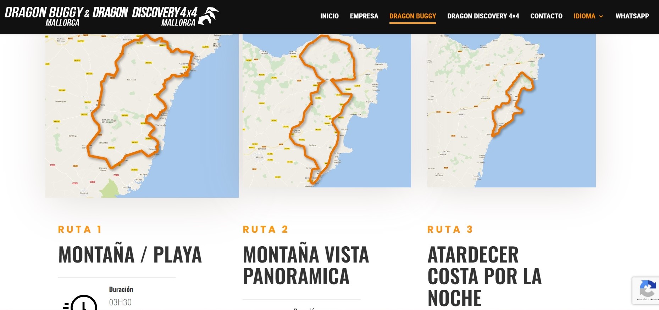Click the Atardecer Costa por la Noche heading
This screenshot has height=310, width=659.
pyautogui.click(x=484, y=276)
